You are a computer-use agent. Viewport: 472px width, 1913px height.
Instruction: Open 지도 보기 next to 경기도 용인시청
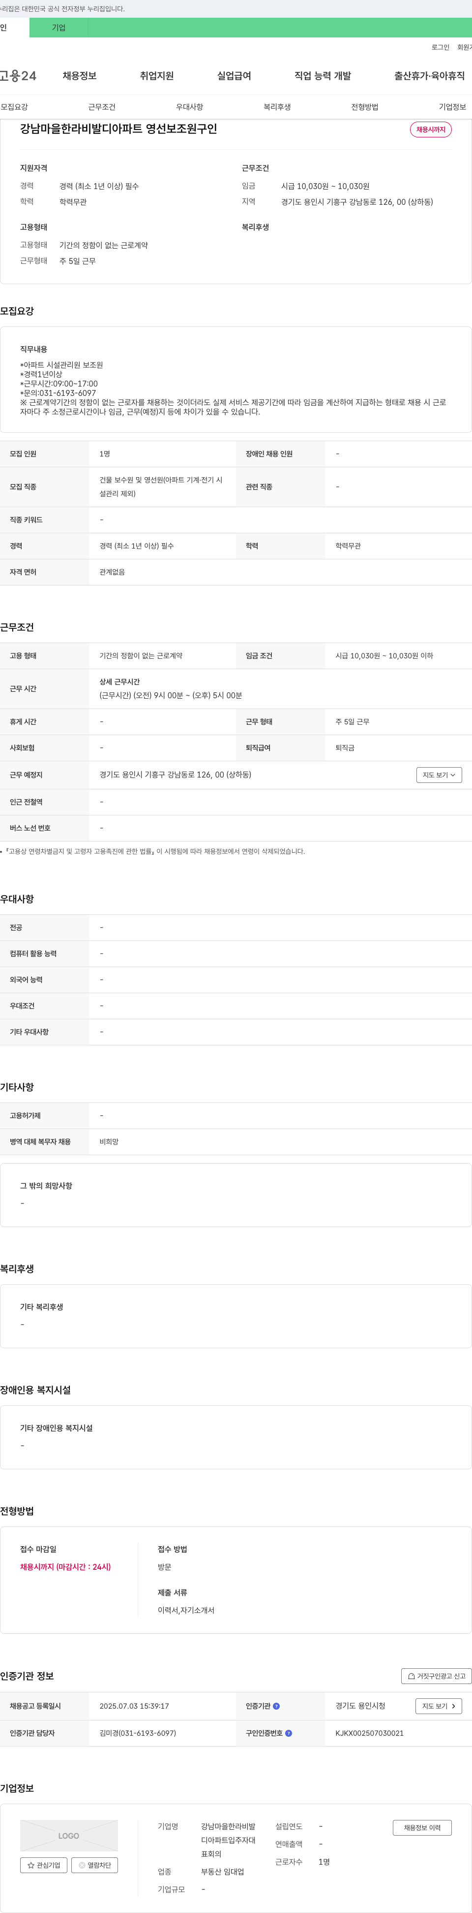439,1706
